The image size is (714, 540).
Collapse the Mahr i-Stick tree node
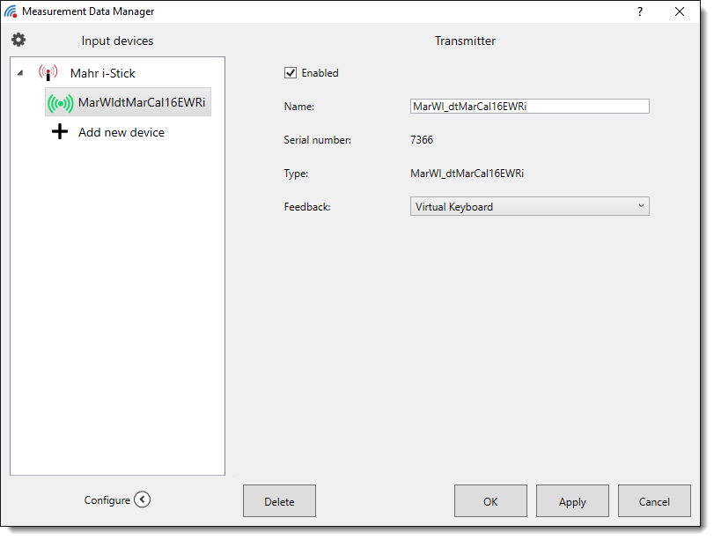[x=20, y=74]
